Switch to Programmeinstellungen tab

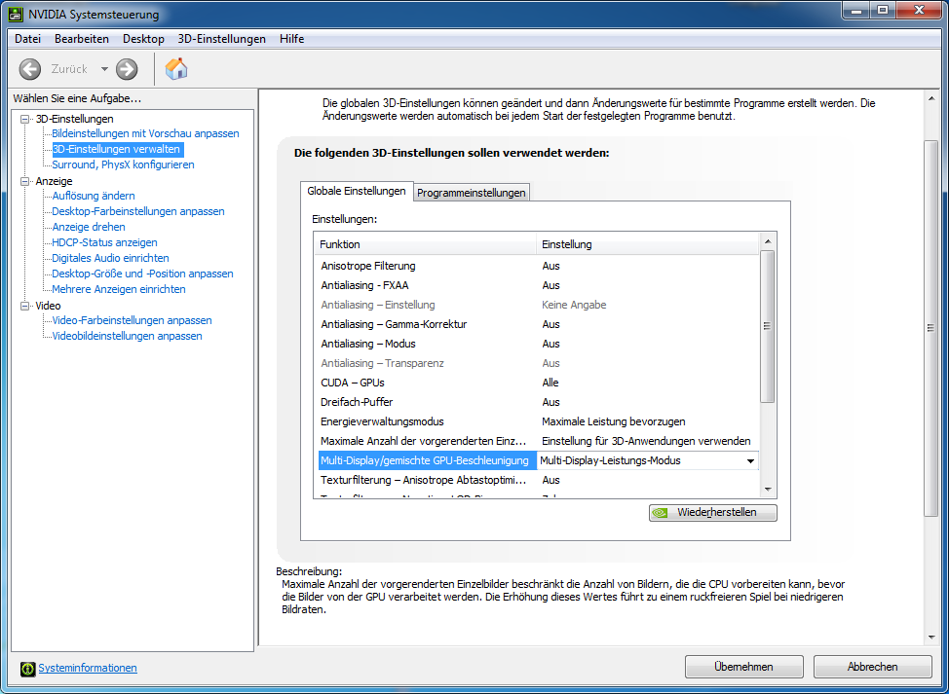(x=472, y=193)
